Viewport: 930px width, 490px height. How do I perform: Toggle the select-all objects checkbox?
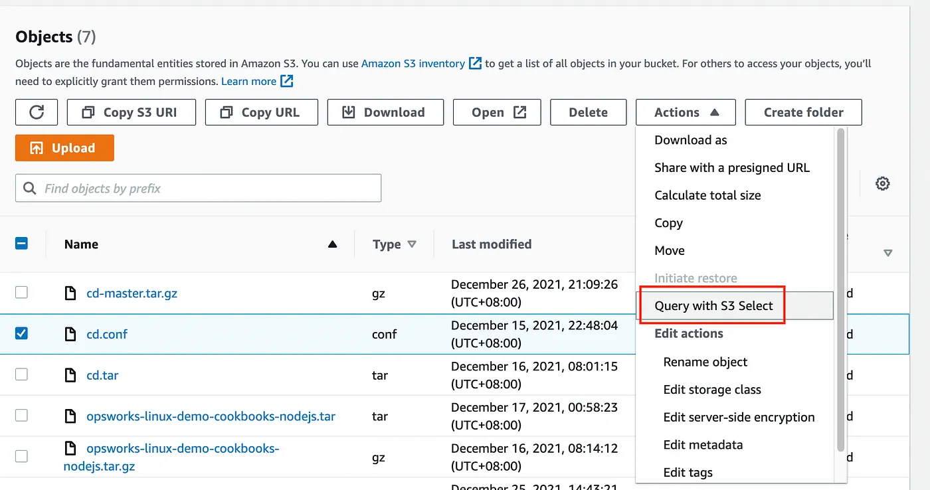tap(21, 244)
